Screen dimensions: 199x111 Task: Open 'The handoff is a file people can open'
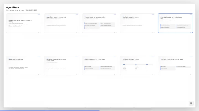coord(176,65)
